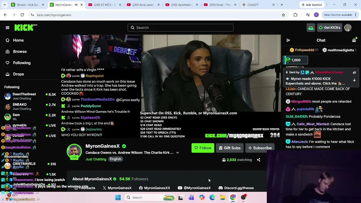Mute audio on MyronGaines tab
Viewport: 361px width, 203px height.
pos(76,5)
